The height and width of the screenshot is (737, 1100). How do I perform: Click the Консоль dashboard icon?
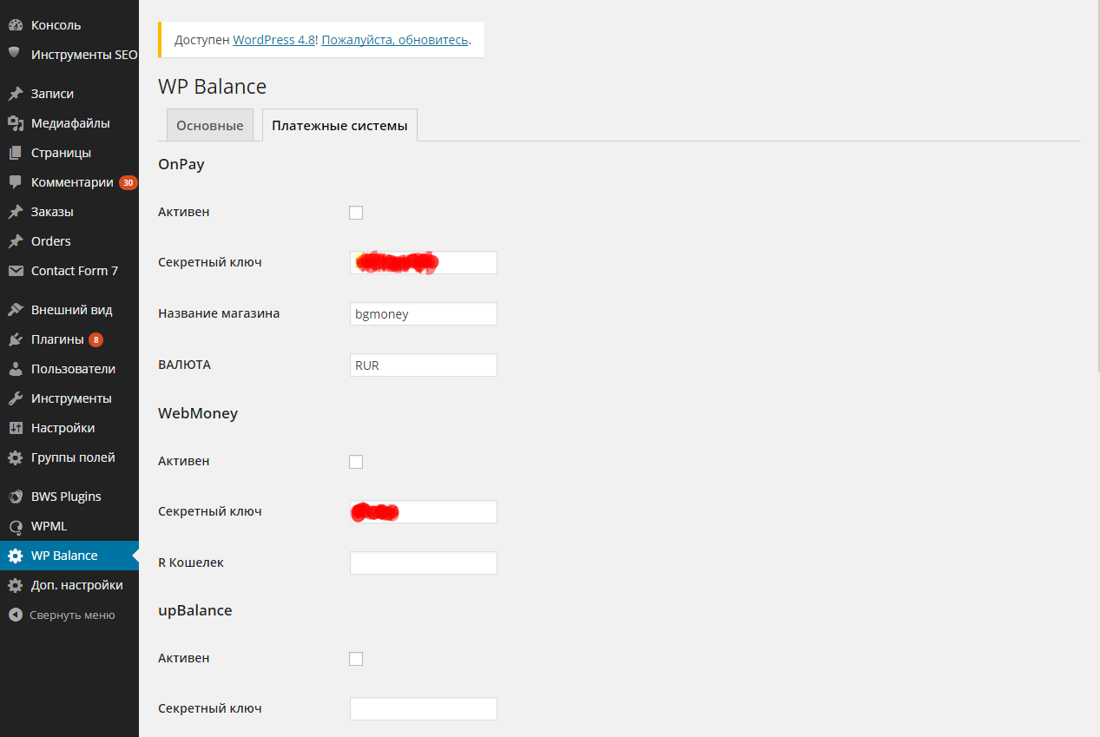15,25
